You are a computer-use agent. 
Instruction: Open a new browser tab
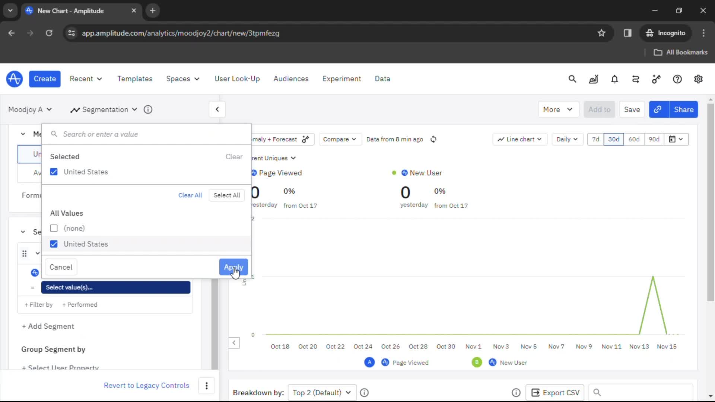153,10
